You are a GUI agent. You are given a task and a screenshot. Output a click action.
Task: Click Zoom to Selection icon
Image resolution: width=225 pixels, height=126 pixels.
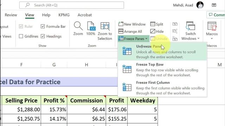tap(105, 26)
